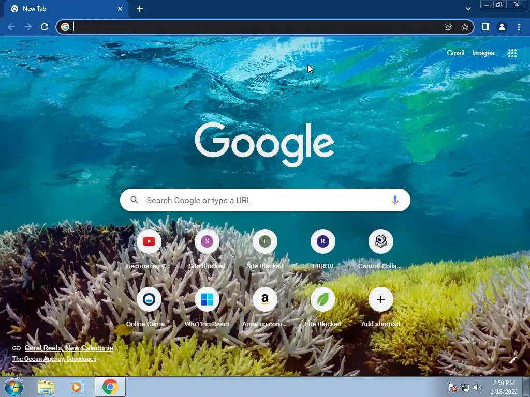This screenshot has height=397, width=530.
Task: Click the Google icon in the address bar
Action: point(65,27)
